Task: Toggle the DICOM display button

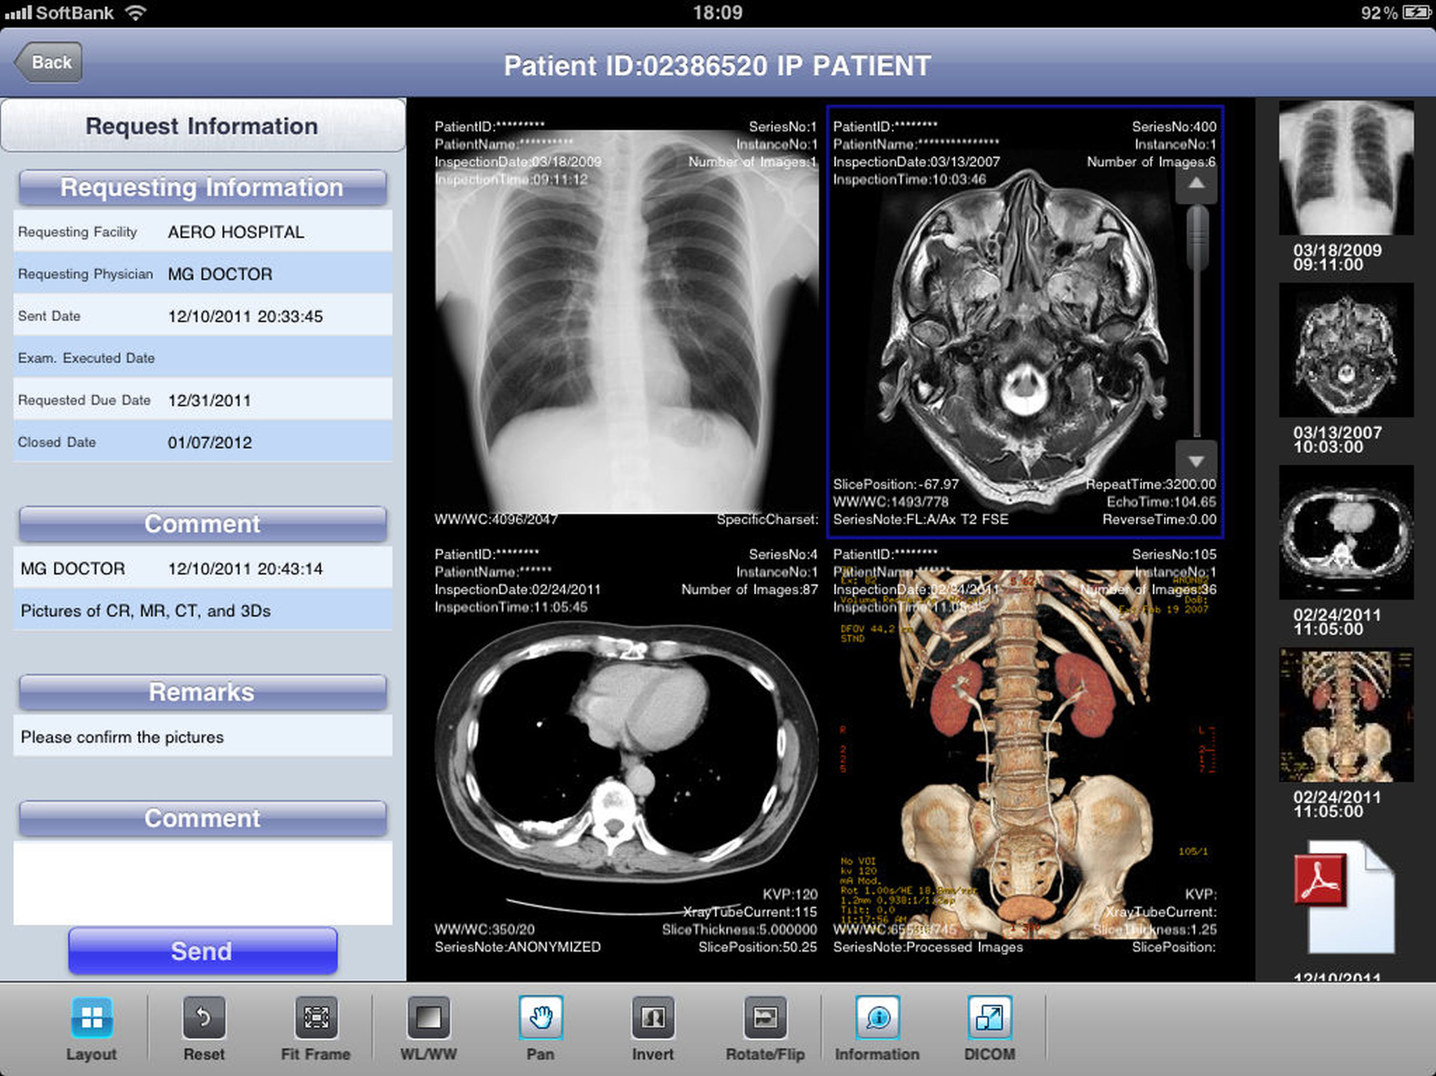Action: tap(989, 1018)
